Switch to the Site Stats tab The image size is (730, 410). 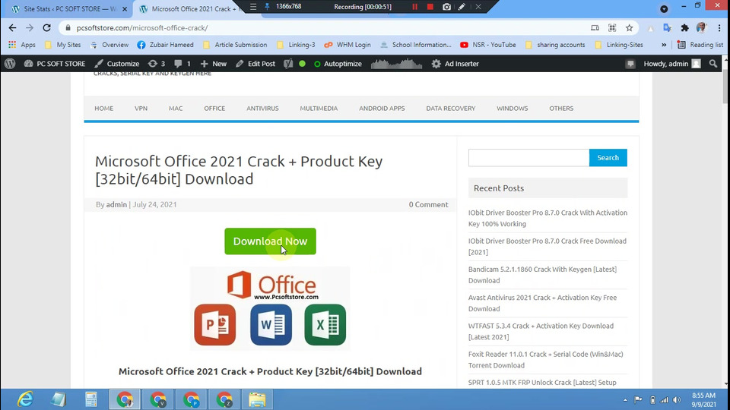click(65, 9)
